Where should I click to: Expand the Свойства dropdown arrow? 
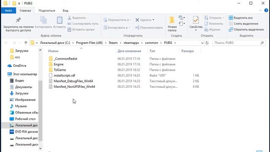coord(196,30)
